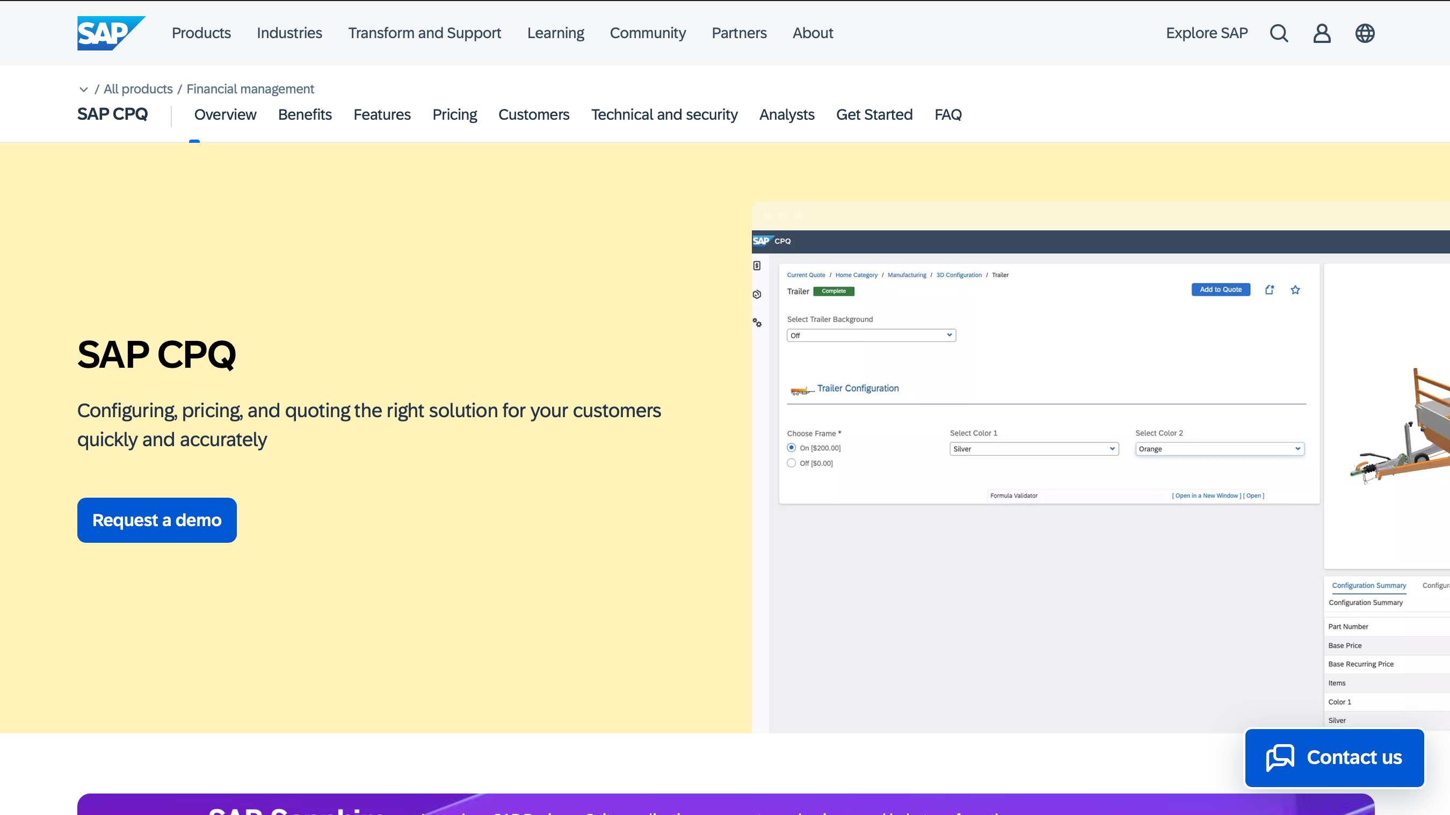The height and width of the screenshot is (815, 1450).
Task: Open the Select Trailer Background dropdown
Action: click(x=872, y=336)
